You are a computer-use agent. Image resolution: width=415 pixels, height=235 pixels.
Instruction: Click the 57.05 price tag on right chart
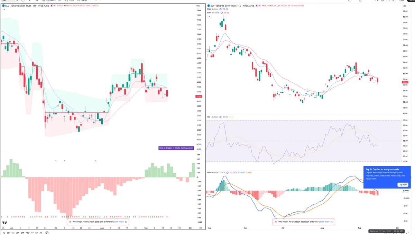point(405,82)
